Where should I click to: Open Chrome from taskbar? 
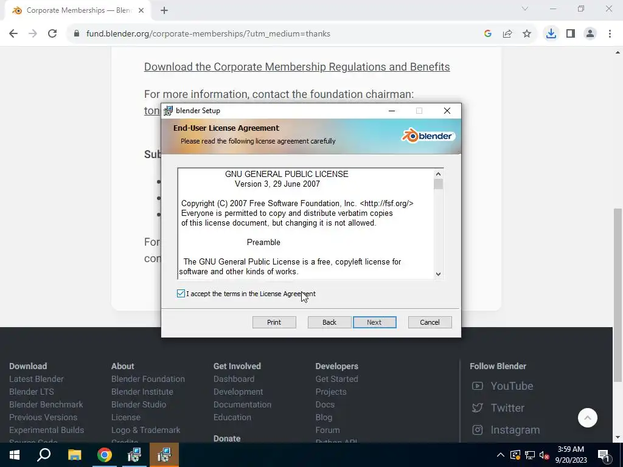point(105,455)
